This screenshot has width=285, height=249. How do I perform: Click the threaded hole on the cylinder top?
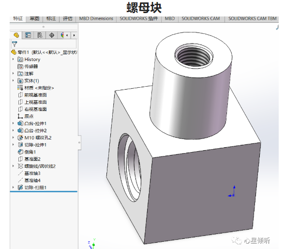tap(194, 56)
